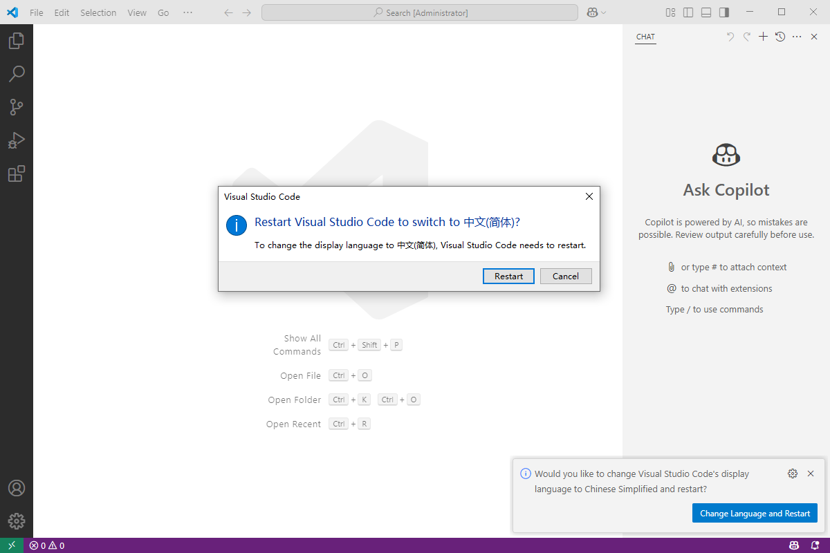830x553 pixels.
Task: Click the Copilot icon in title bar
Action: pyautogui.click(x=592, y=12)
